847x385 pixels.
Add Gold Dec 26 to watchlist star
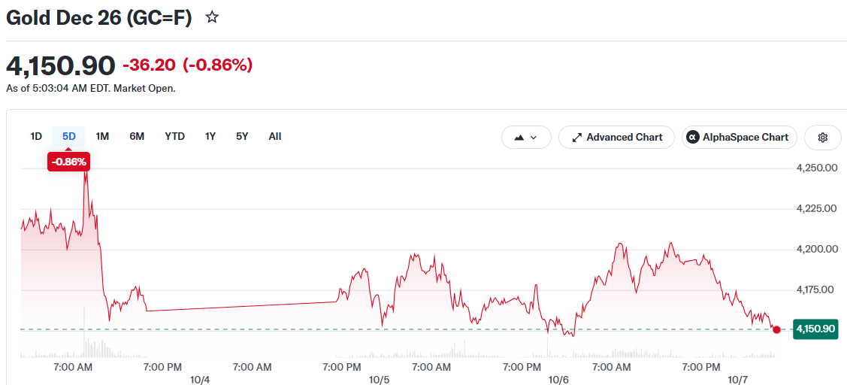coord(212,17)
